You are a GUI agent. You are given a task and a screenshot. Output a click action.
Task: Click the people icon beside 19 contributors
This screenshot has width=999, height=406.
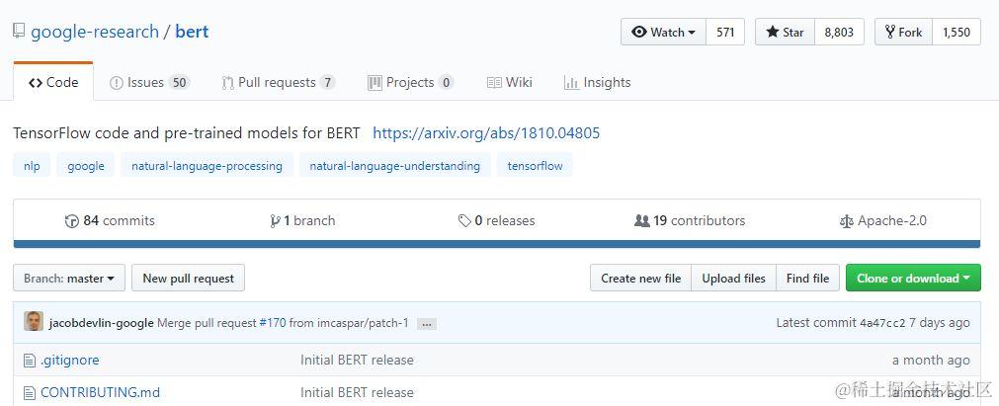[x=641, y=221]
